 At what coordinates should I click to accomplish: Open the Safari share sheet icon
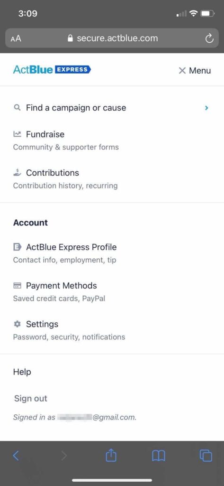111,456
